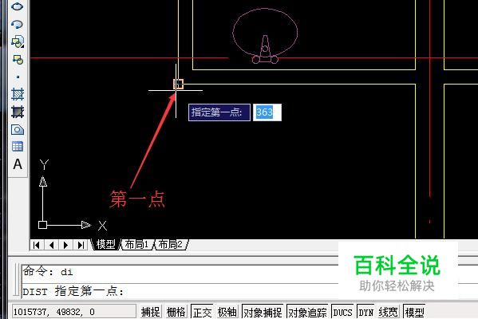
Task: Toggle 捕捉 snap mode
Action: (151, 312)
